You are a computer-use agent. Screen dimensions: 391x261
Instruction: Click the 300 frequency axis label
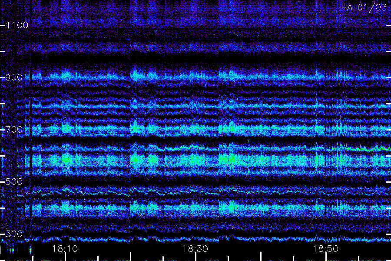[x=14, y=234]
